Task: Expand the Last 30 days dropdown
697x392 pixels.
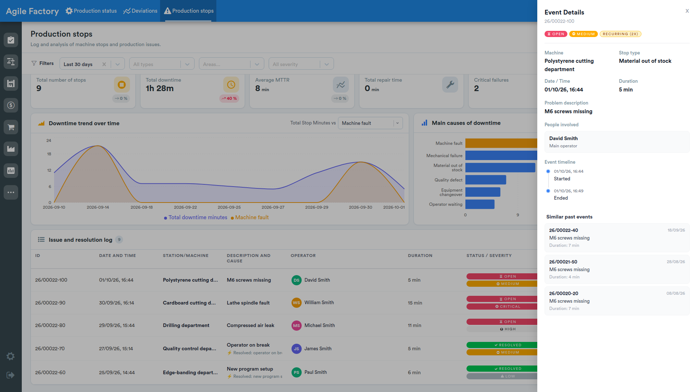Action: pyautogui.click(x=118, y=64)
